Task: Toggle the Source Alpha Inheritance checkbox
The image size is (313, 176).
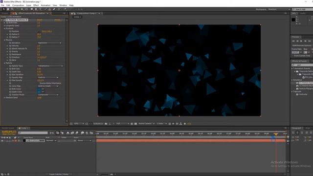Action: 39,83
